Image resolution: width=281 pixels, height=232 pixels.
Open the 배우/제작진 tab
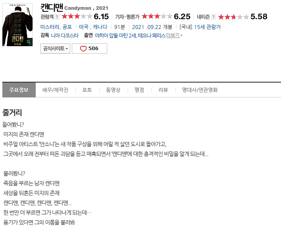55,90
